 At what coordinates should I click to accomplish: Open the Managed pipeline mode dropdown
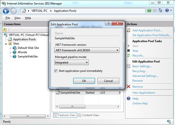71,62
